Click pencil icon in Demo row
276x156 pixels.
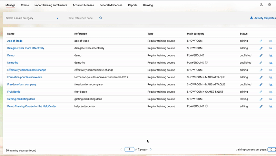coord(261,55)
